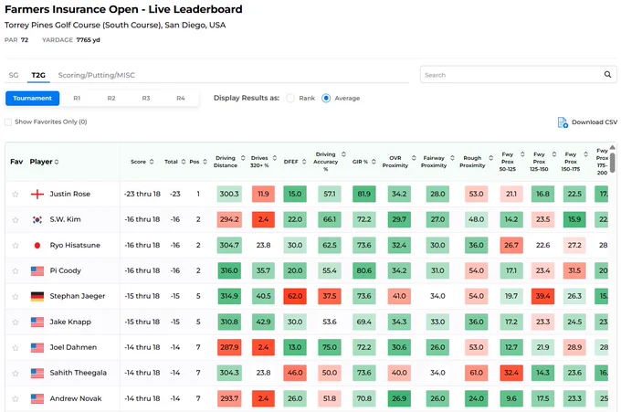The height and width of the screenshot is (412, 621).
Task: Click Download CSV link
Action: point(595,122)
